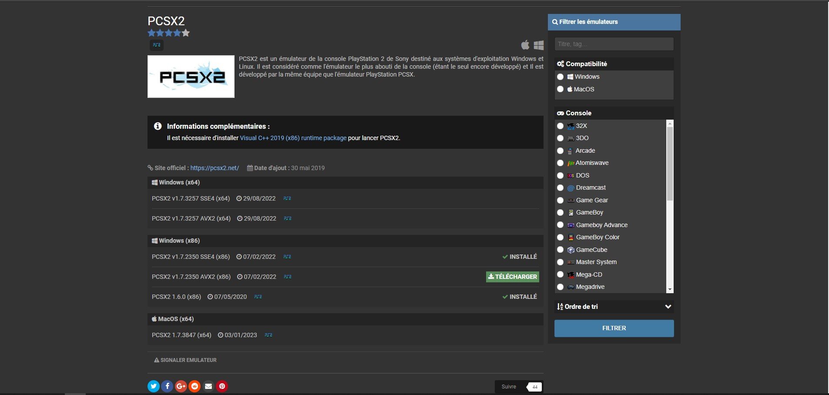Click the gears icon next to Compatibilité
829x395 pixels.
(560, 64)
